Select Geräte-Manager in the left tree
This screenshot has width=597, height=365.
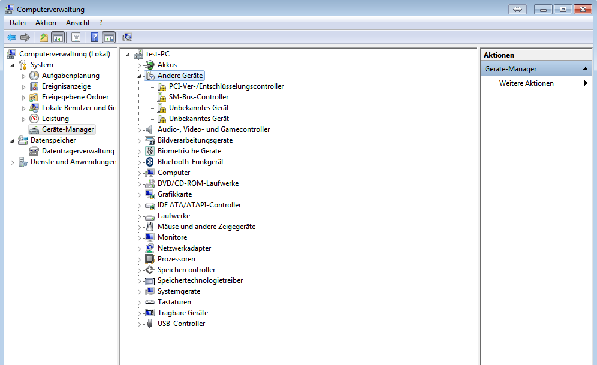(x=67, y=129)
